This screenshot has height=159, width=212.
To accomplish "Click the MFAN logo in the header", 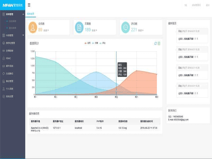I will coord(12,5).
